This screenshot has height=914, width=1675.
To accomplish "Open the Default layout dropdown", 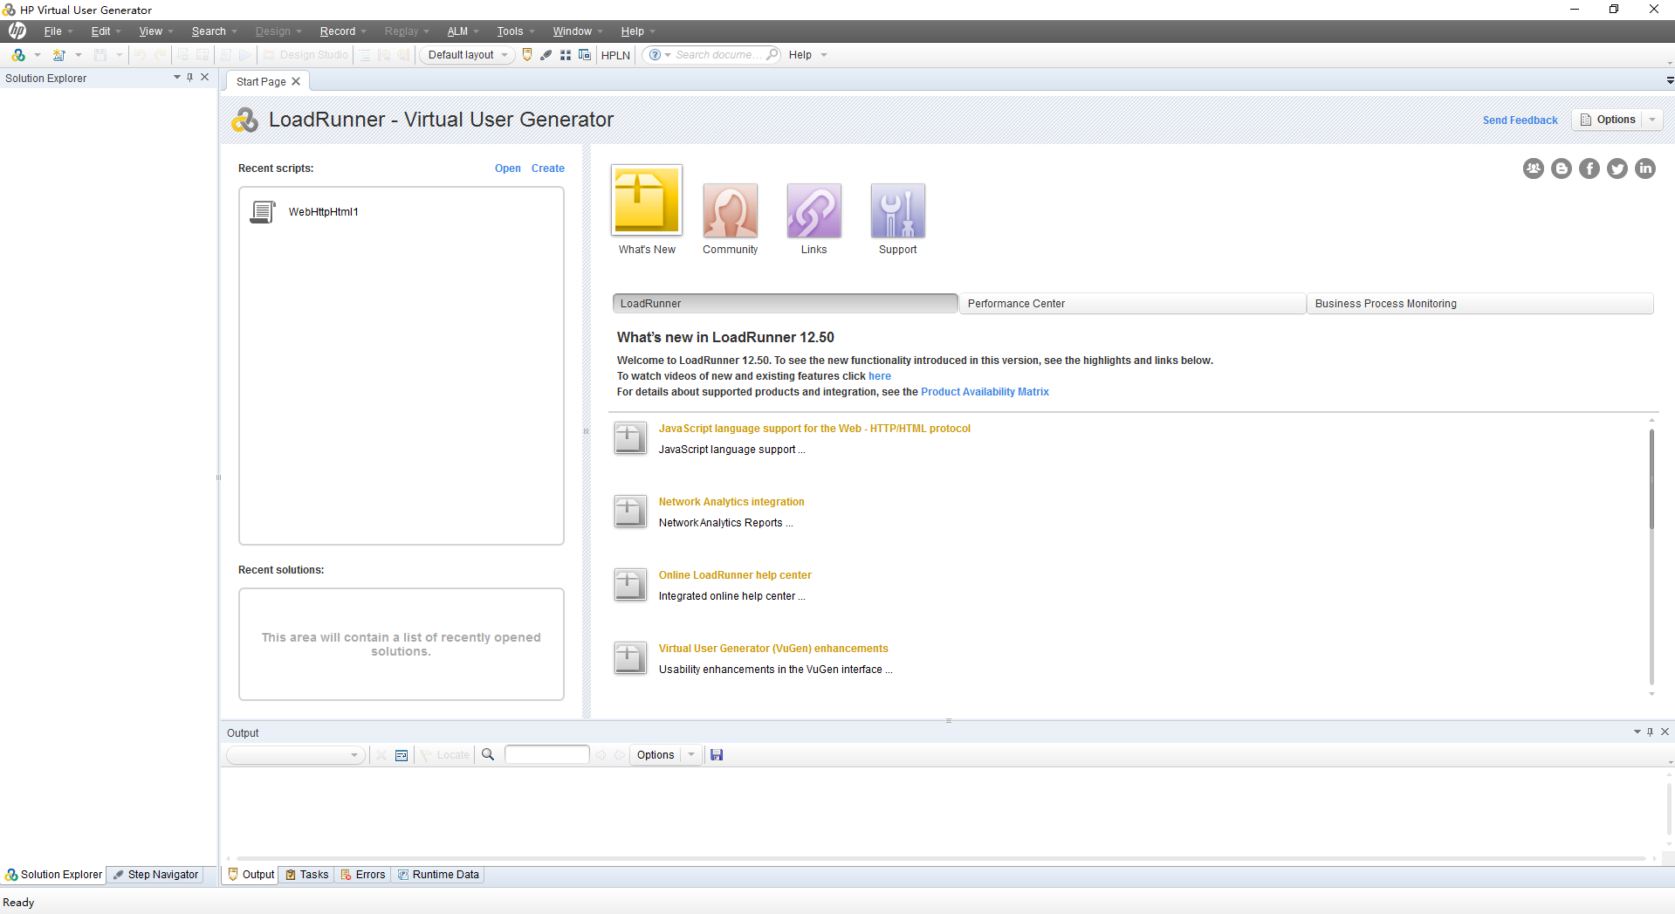I will [467, 55].
